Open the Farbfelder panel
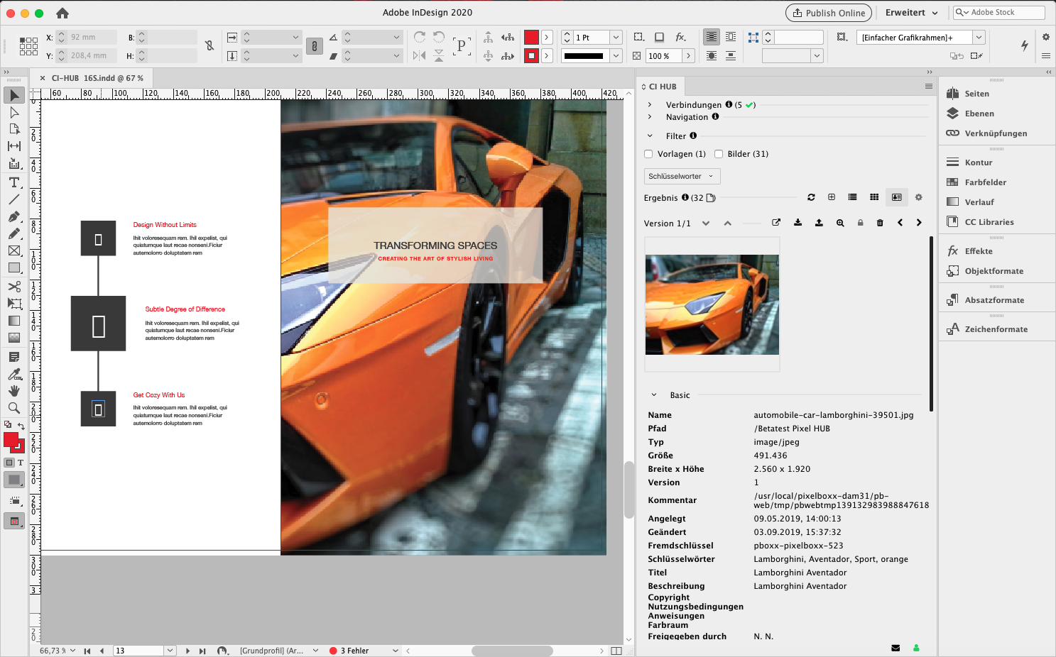This screenshot has width=1056, height=657. [985, 182]
